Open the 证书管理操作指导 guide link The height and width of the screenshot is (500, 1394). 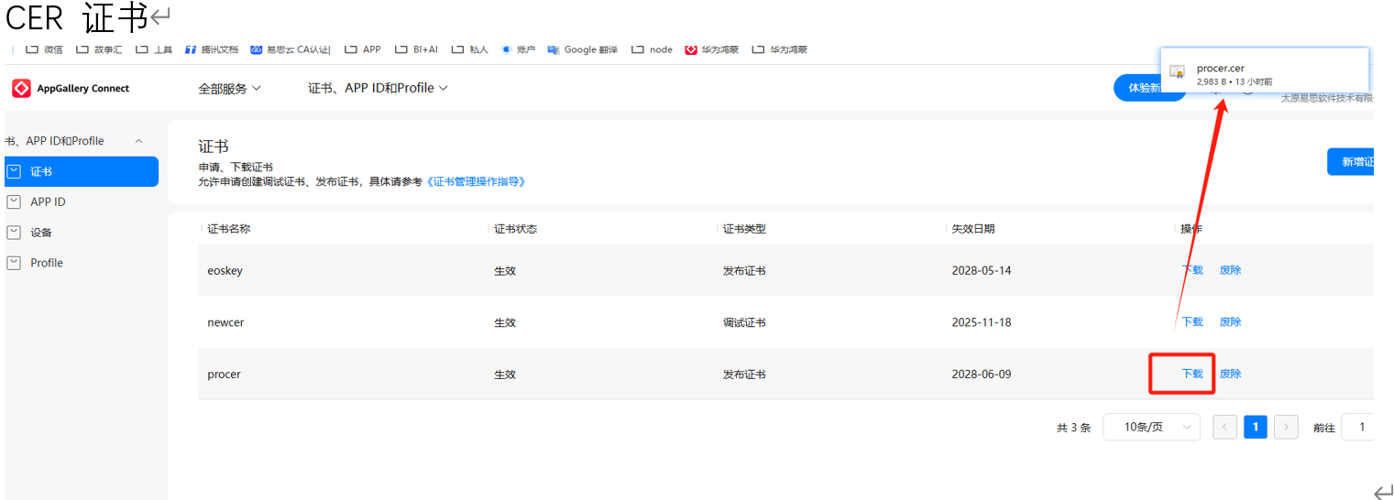(x=476, y=181)
